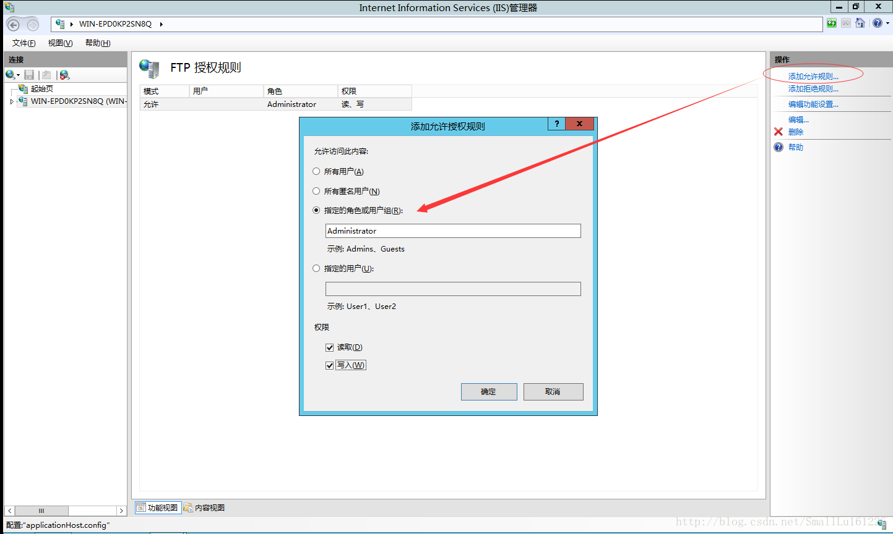Click the save floppy disk icon in Connections
This screenshot has width=893, height=534.
[29, 75]
